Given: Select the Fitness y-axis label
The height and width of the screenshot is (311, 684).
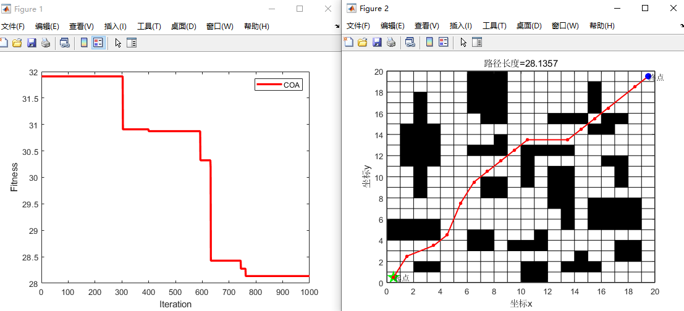Looking at the screenshot, I should (x=15, y=177).
